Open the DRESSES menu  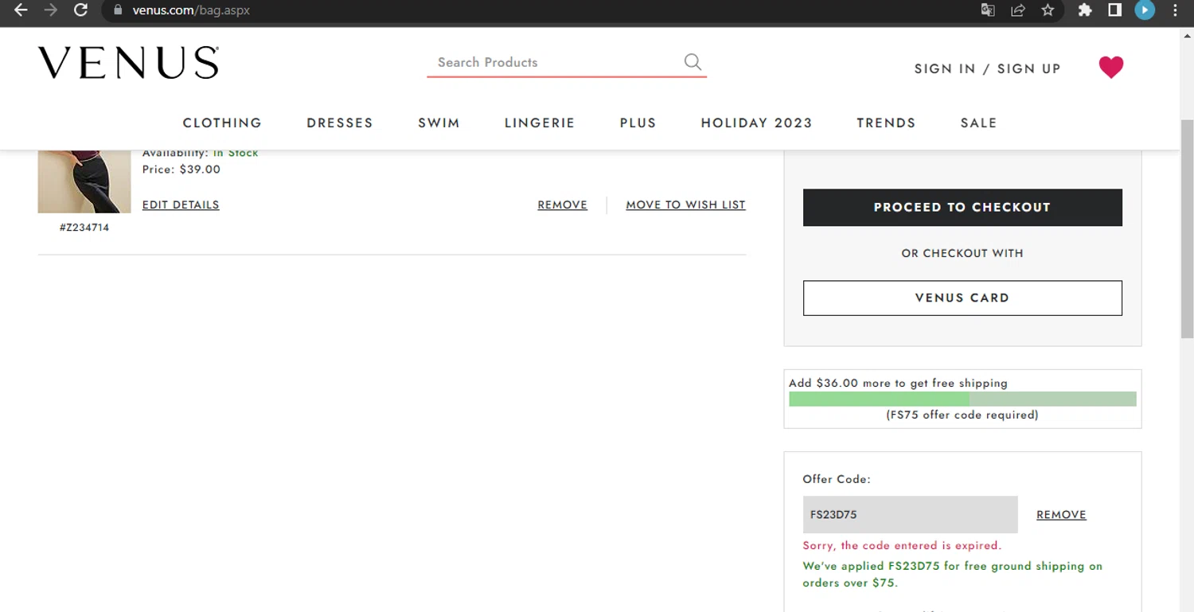click(340, 123)
